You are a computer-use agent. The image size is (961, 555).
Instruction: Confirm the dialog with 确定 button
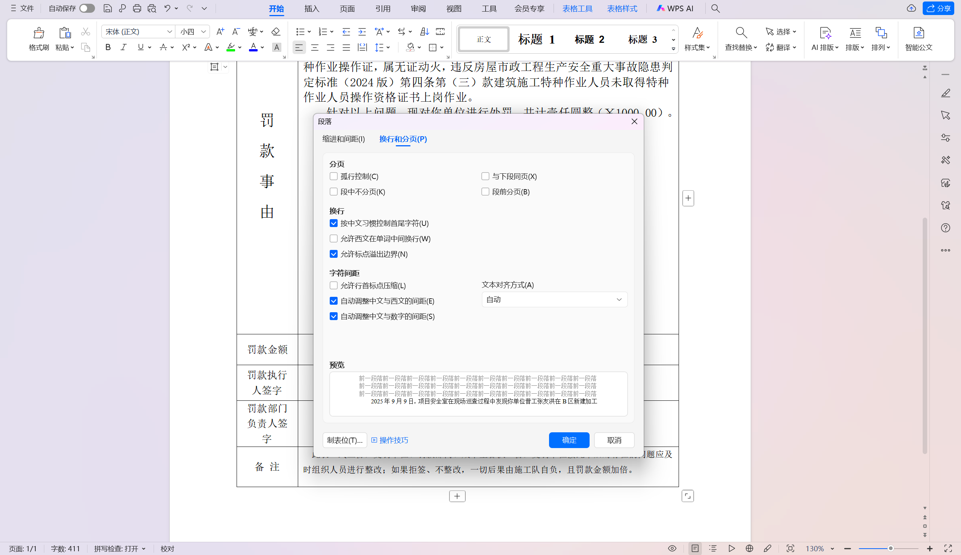pos(569,440)
